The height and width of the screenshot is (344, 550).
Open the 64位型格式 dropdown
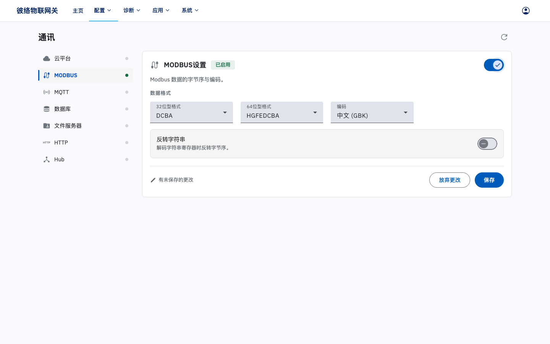(282, 112)
